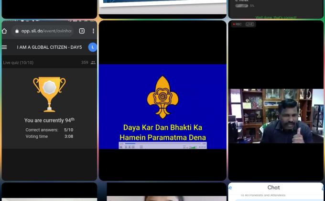The height and width of the screenshot is (201, 325).
Task: Click the participants icon beside 359
Action: (93, 63)
